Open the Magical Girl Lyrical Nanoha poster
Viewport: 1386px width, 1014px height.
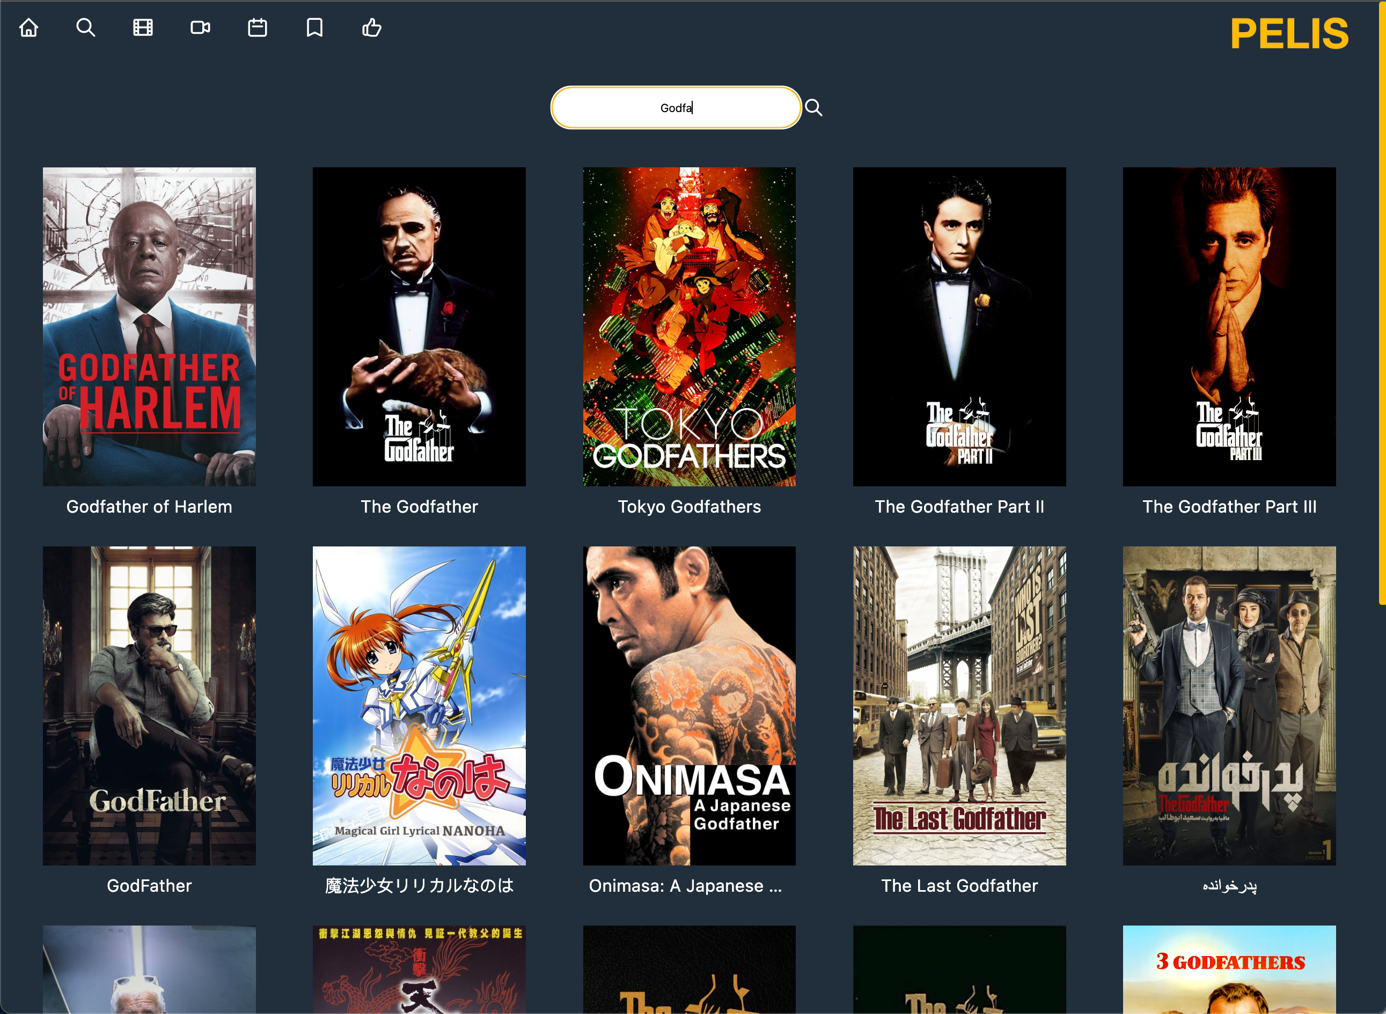[x=419, y=706]
